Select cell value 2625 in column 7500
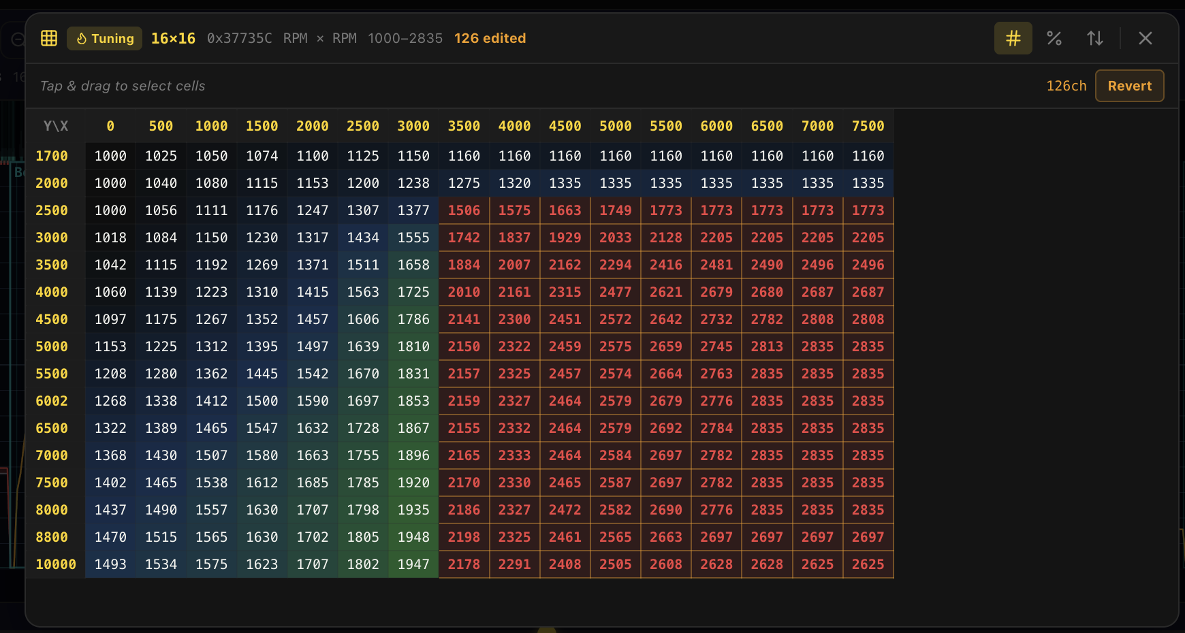Screen dimensions: 1185x633 click(868, 564)
